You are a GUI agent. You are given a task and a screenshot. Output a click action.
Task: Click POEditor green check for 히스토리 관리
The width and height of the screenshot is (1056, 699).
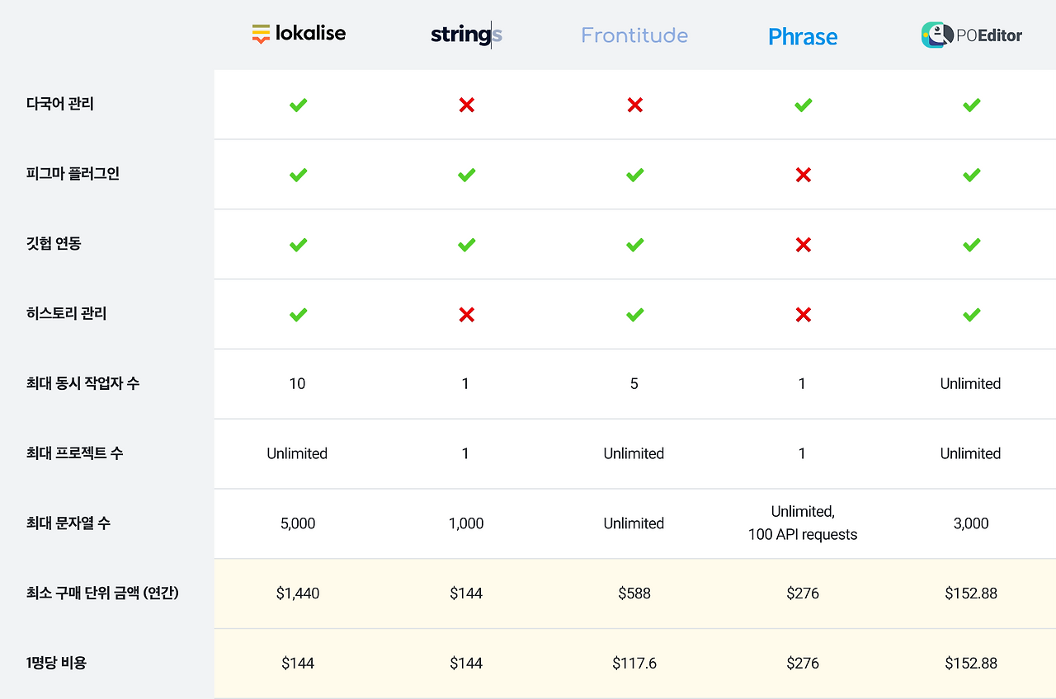(971, 314)
